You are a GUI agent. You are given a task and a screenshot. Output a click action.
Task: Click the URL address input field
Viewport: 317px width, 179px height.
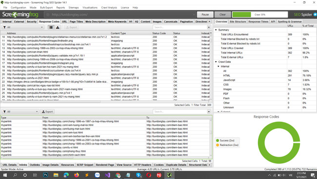pyautogui.click(x=120, y=15)
